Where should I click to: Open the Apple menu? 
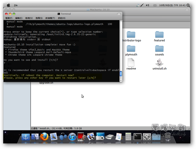[8, 5]
